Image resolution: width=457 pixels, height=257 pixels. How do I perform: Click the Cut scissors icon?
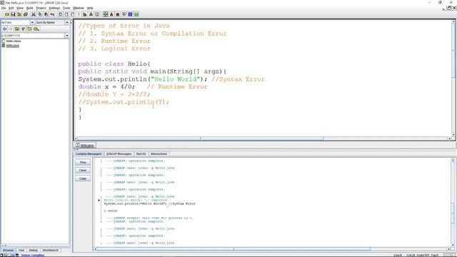(34, 14)
